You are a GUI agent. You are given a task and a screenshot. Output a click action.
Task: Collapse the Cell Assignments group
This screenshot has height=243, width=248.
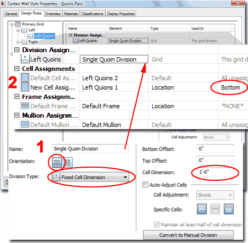[x=17, y=69]
